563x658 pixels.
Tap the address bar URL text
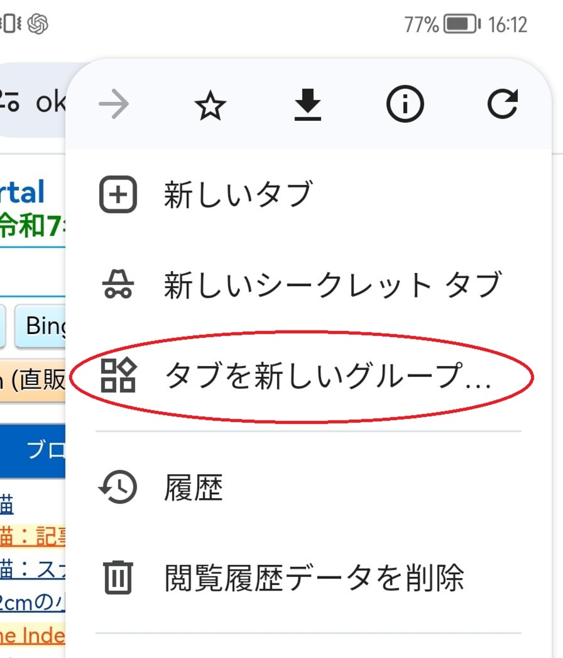[50, 103]
